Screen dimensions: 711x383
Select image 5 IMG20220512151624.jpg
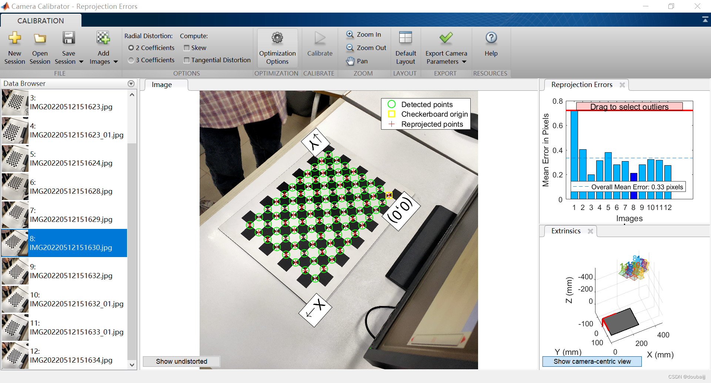(x=64, y=159)
